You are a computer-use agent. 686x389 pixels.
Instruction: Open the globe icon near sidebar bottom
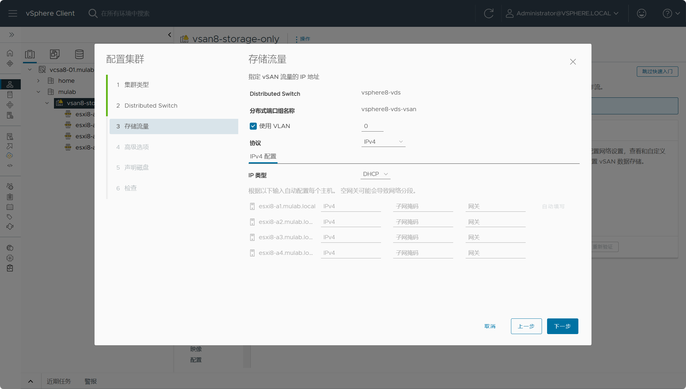point(10,248)
